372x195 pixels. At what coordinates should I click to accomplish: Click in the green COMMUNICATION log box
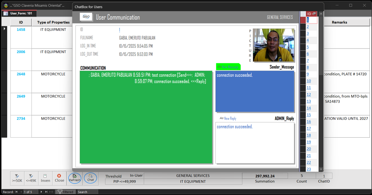click(146, 117)
